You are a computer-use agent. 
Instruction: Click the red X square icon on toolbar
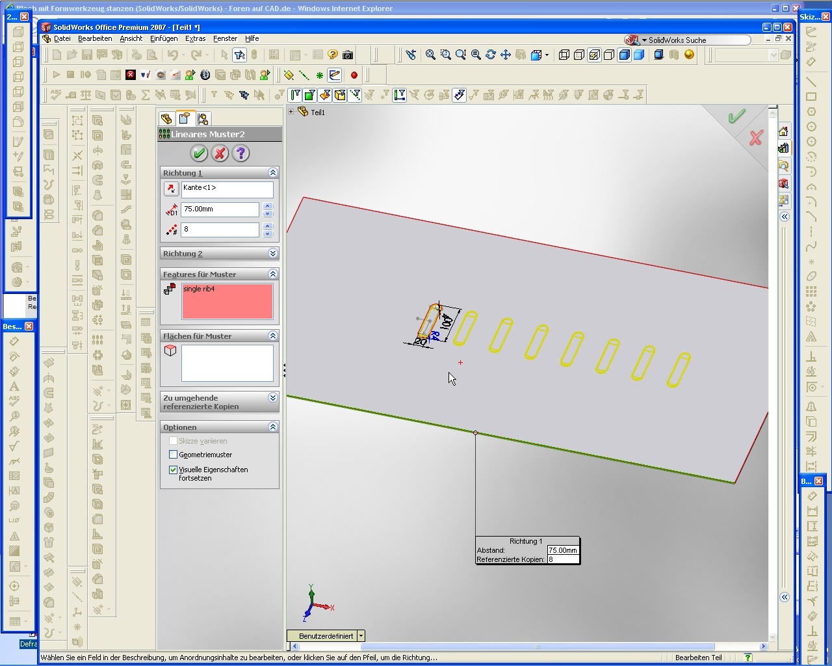click(130, 75)
